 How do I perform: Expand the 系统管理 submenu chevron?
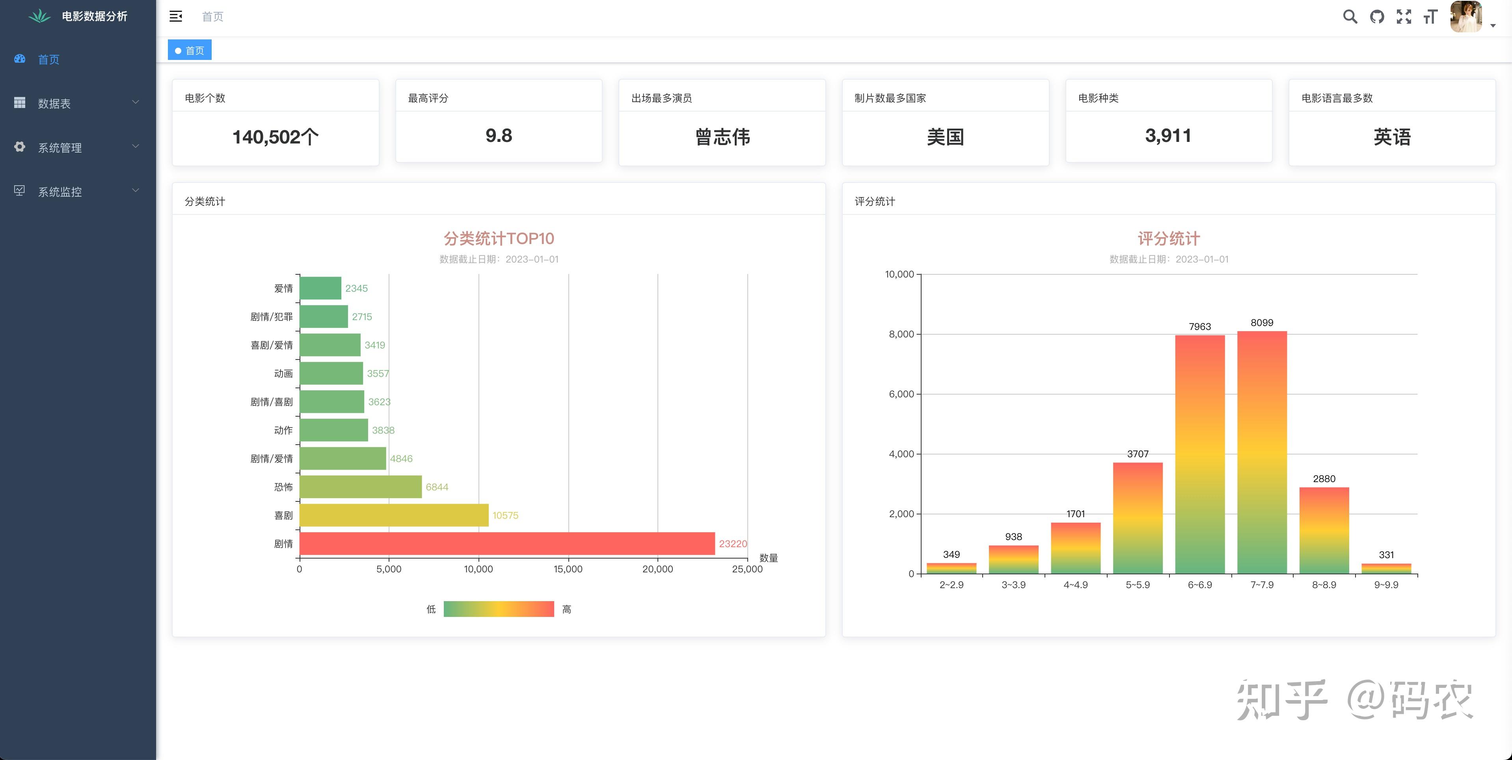(x=136, y=146)
